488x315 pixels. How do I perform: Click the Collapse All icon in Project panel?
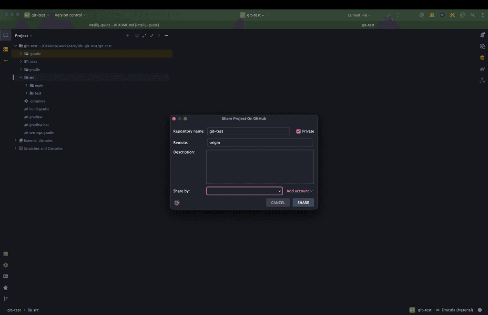(152, 36)
